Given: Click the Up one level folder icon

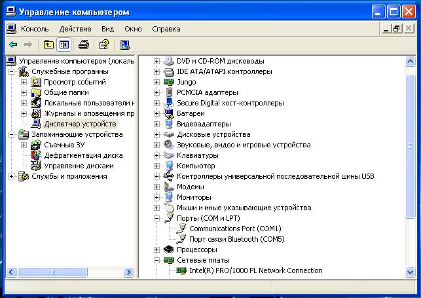Looking at the screenshot, I should click(x=48, y=45).
